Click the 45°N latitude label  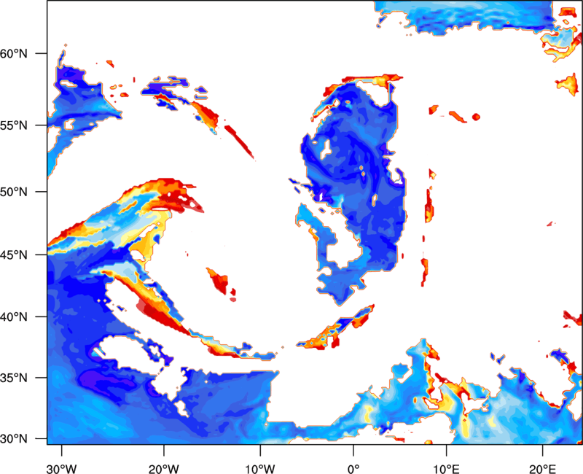pos(14,255)
